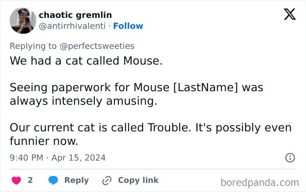The image size is (306, 192).
Task: Open chaotic gremlin's profile picture
Action: point(23,21)
